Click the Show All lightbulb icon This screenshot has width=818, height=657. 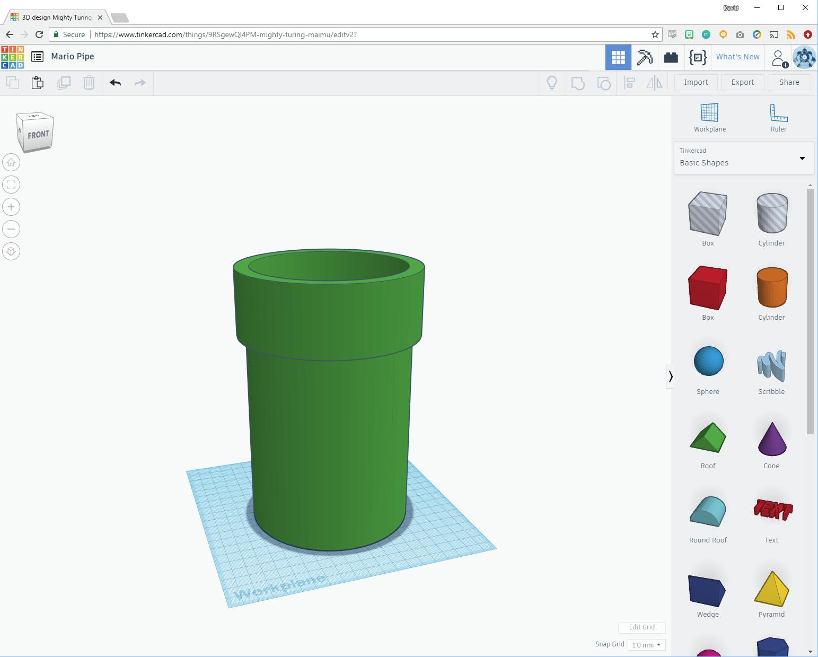click(x=552, y=83)
